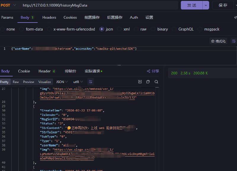Switch to the Headers tab
Image resolution: width=237 pixels, height=171 pixels.
point(49,17)
